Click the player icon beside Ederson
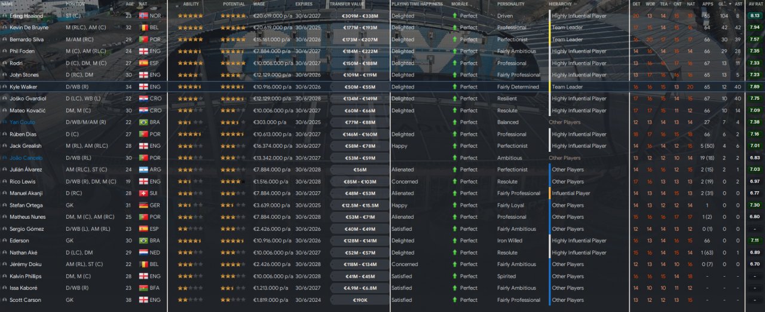 [x=5, y=241]
